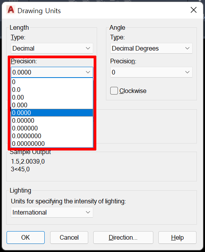Image resolution: width=205 pixels, height=252 pixels.
Task: Click the Cancel button
Action: coord(69,237)
